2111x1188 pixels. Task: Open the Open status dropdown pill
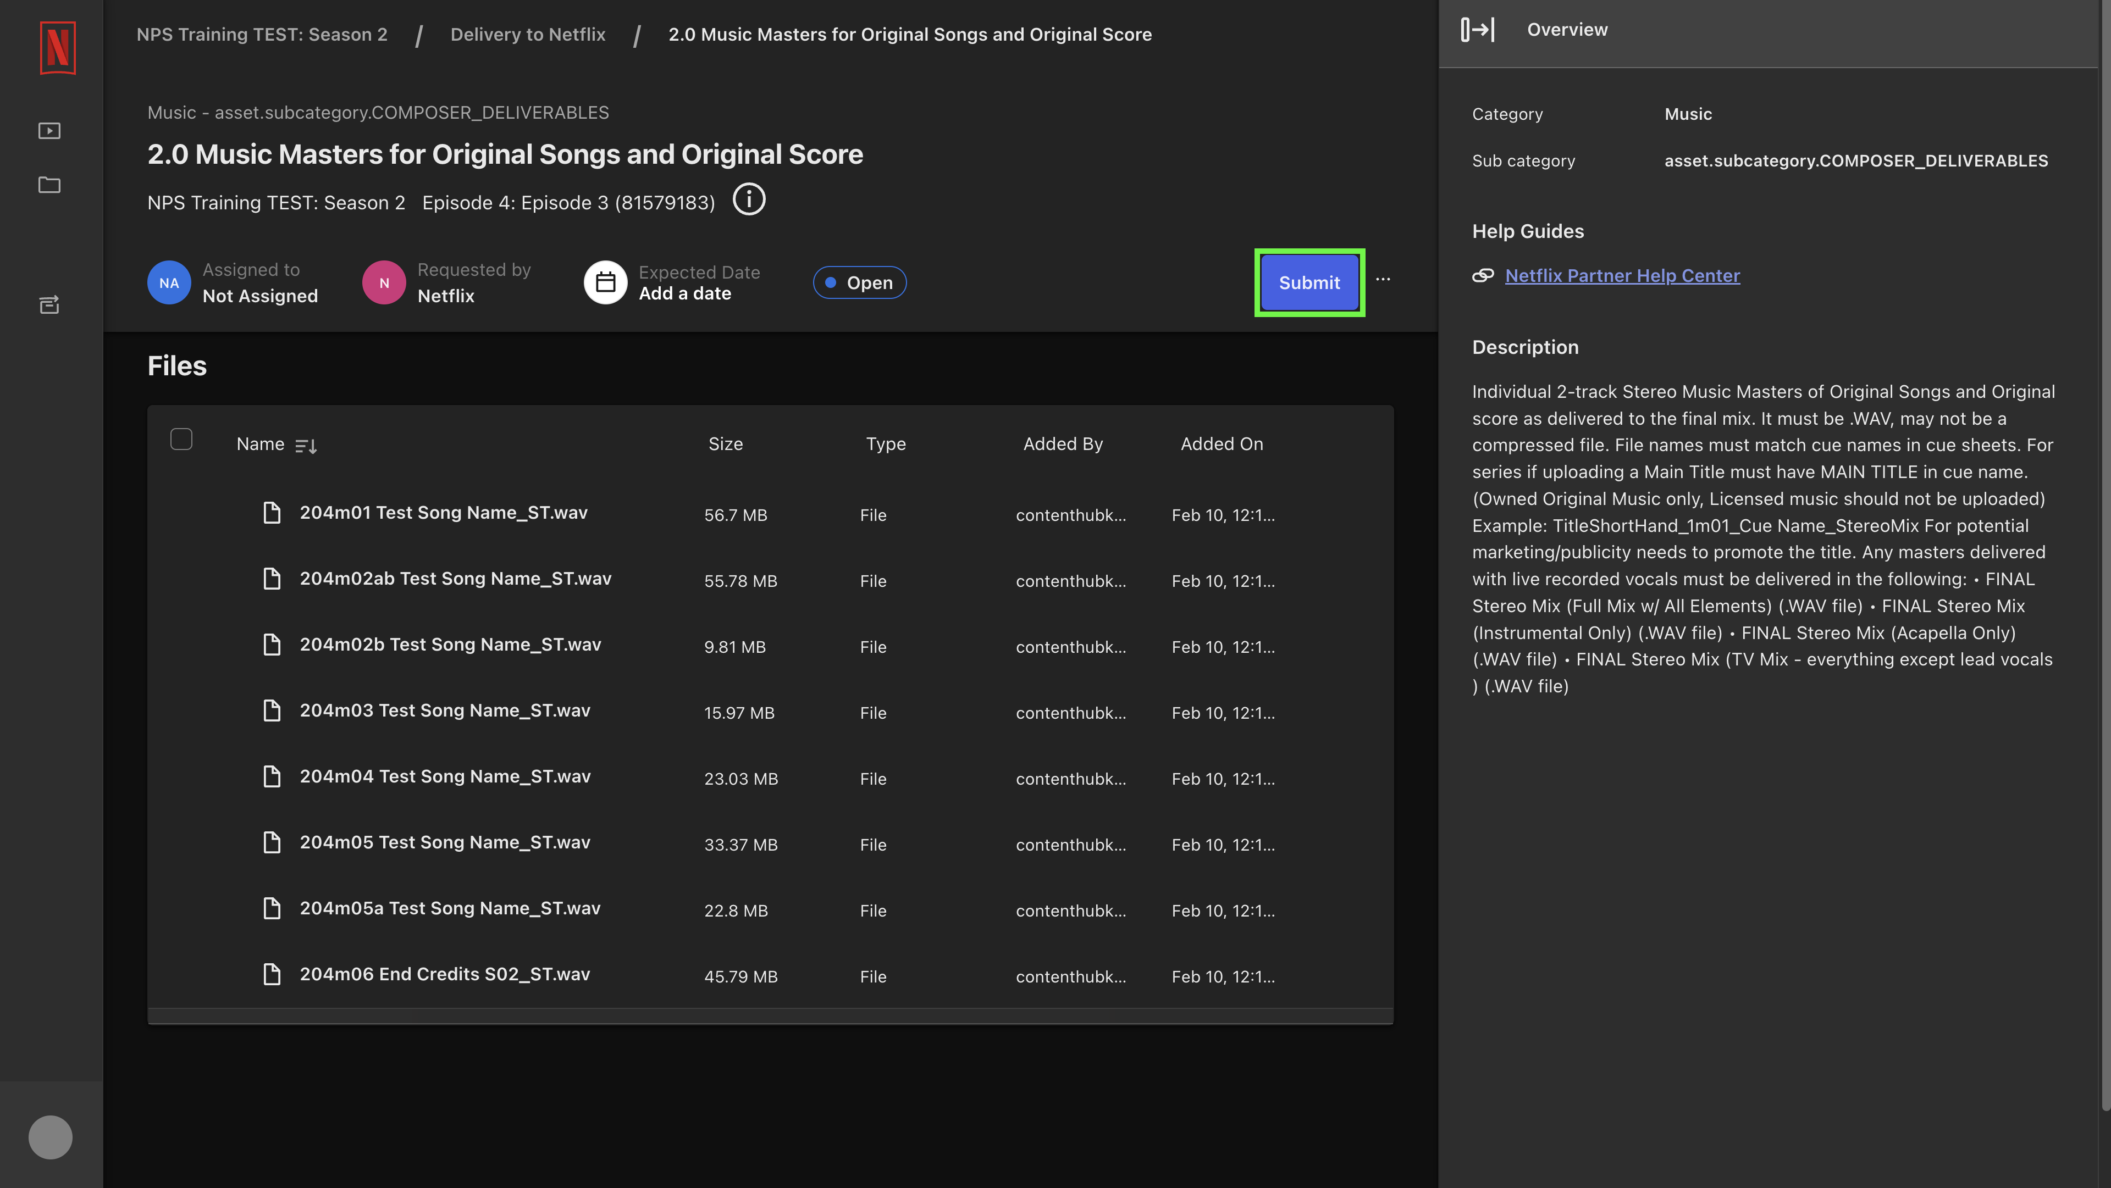tap(860, 282)
